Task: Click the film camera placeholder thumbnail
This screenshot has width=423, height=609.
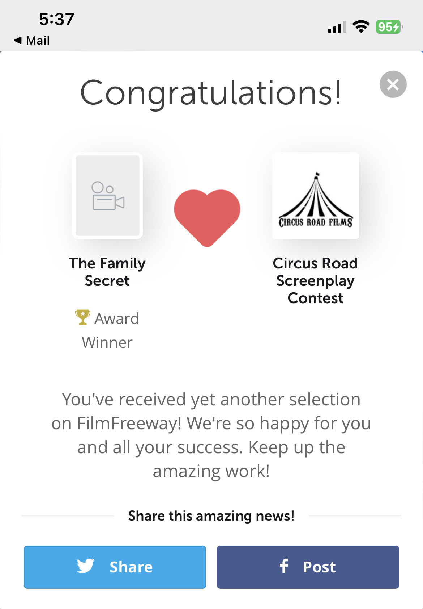Action: click(x=108, y=196)
